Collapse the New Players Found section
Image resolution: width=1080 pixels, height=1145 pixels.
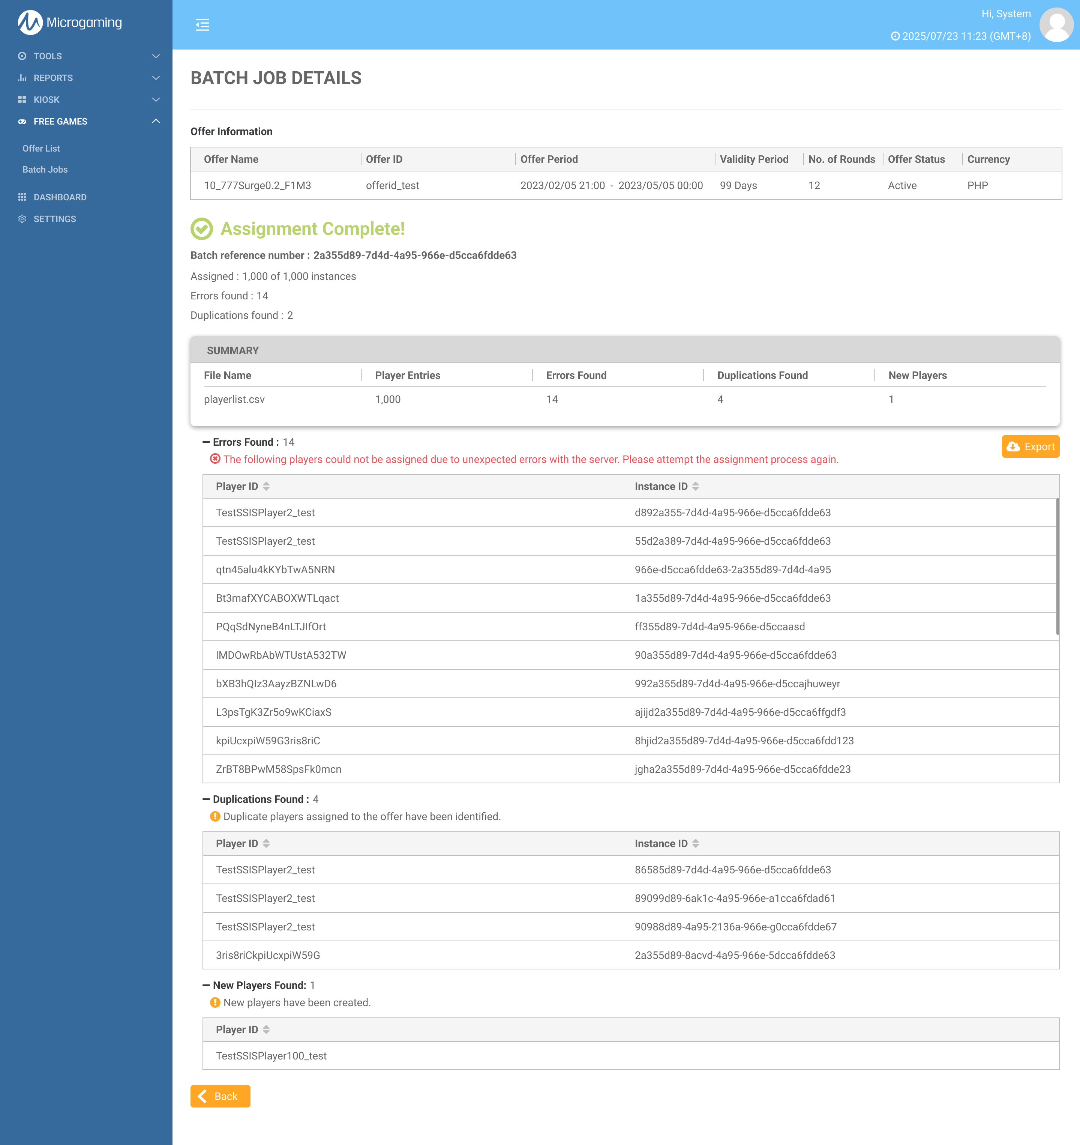click(x=206, y=985)
